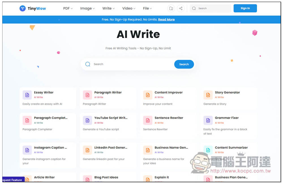Viewport: 283px width, 184px height.
Task: Click the Business Name Generator document icon
Action: [x=148, y=150]
